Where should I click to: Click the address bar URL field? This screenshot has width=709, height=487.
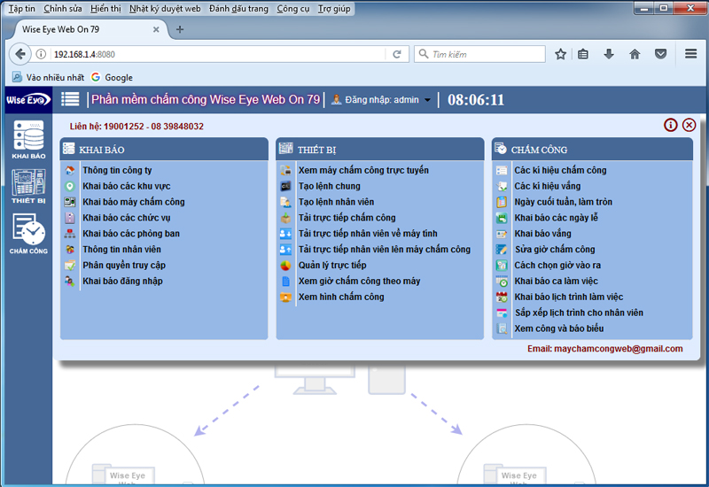tap(217, 54)
